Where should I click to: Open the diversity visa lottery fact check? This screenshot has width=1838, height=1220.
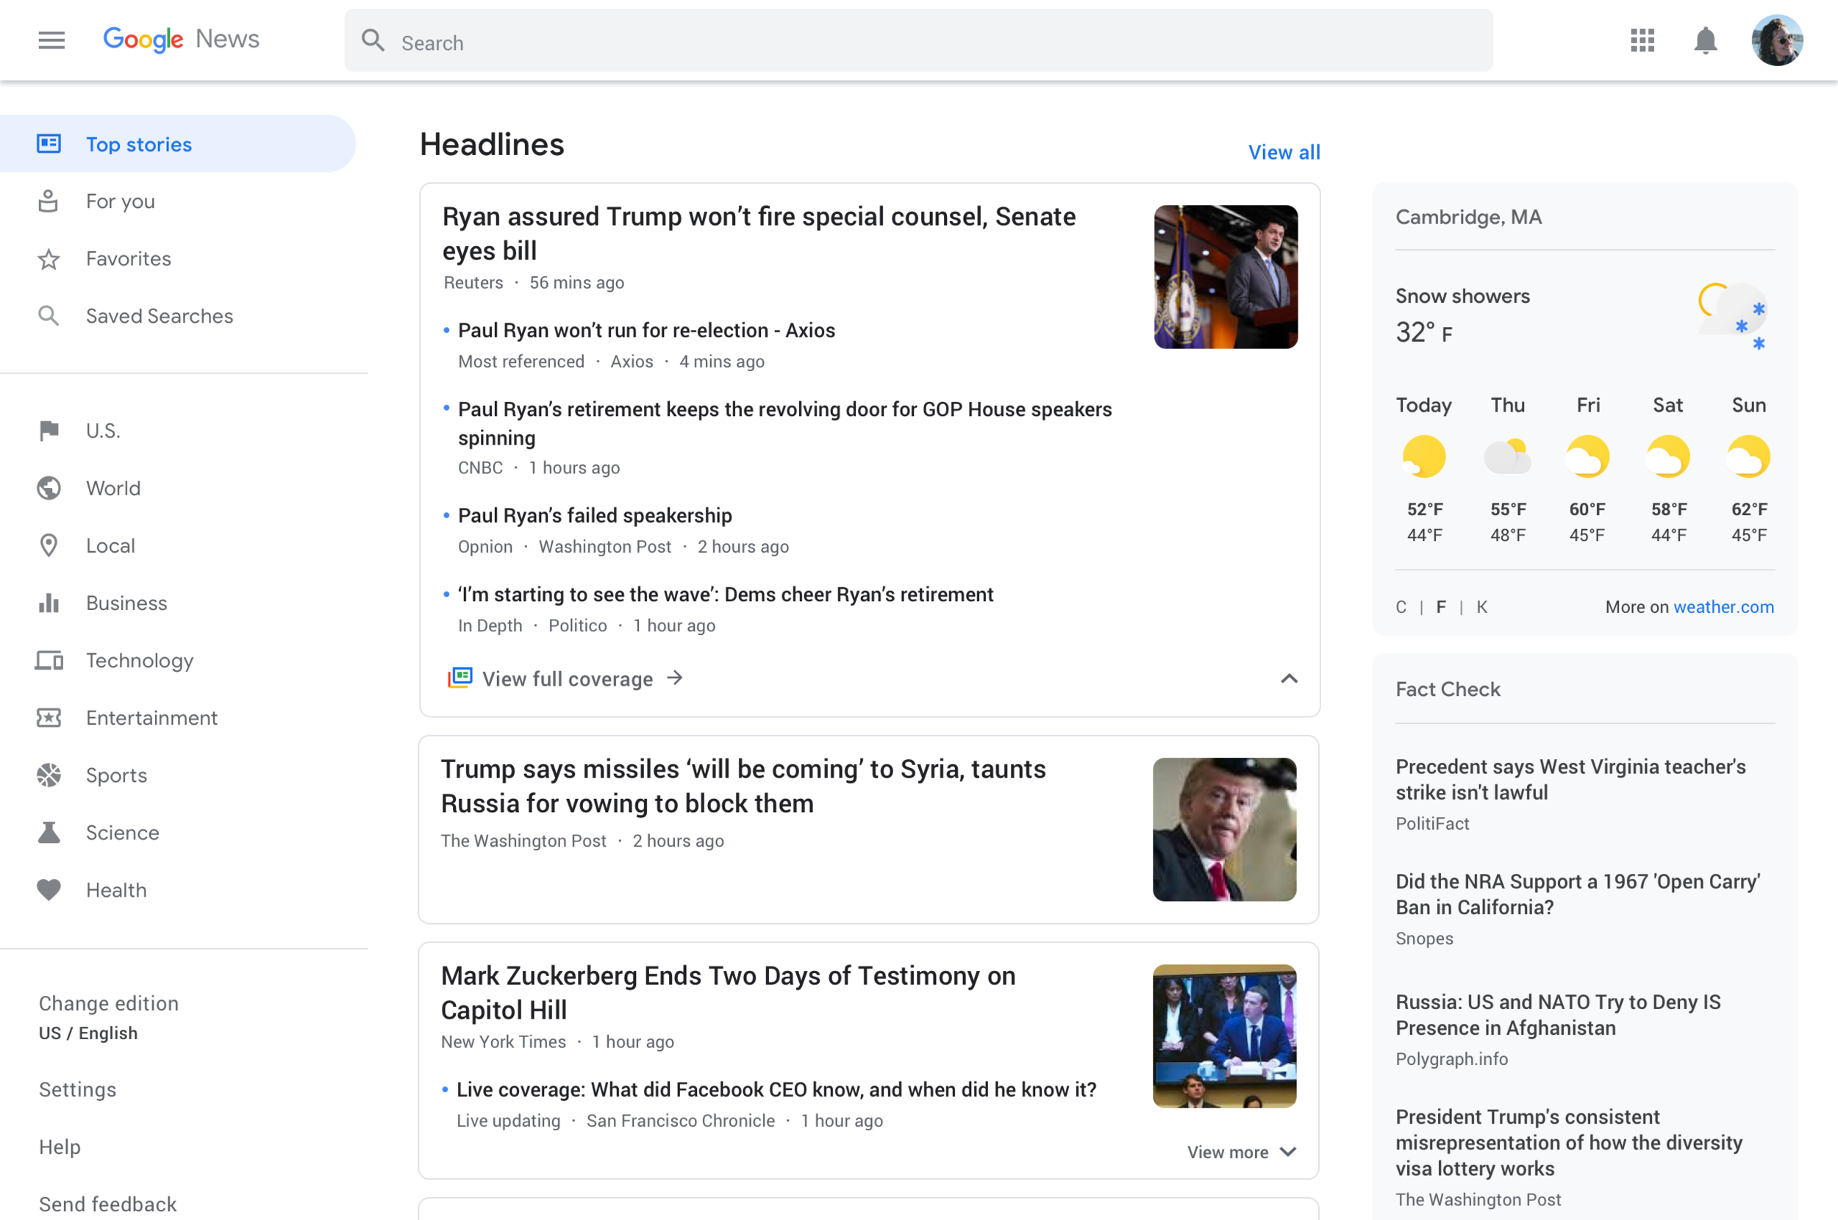point(1569,1143)
